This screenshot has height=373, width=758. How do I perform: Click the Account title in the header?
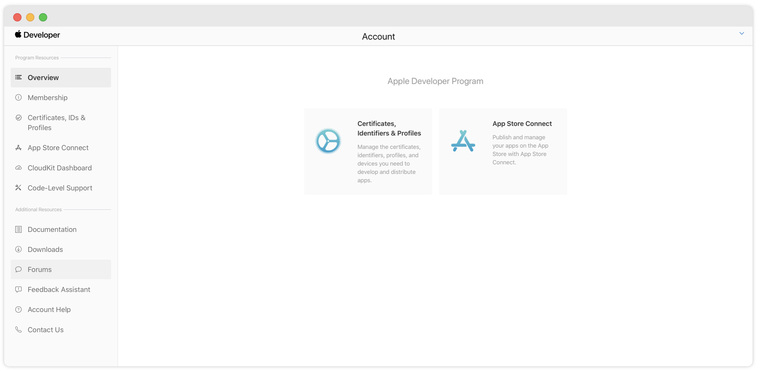pos(378,36)
